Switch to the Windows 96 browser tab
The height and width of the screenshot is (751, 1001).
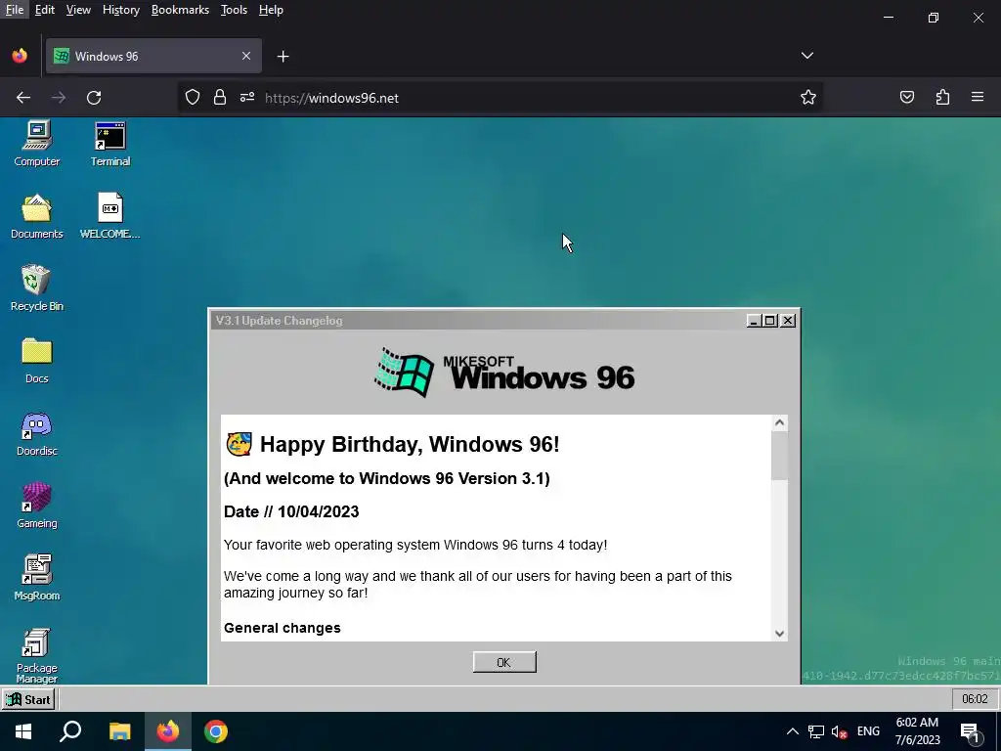[153, 56]
